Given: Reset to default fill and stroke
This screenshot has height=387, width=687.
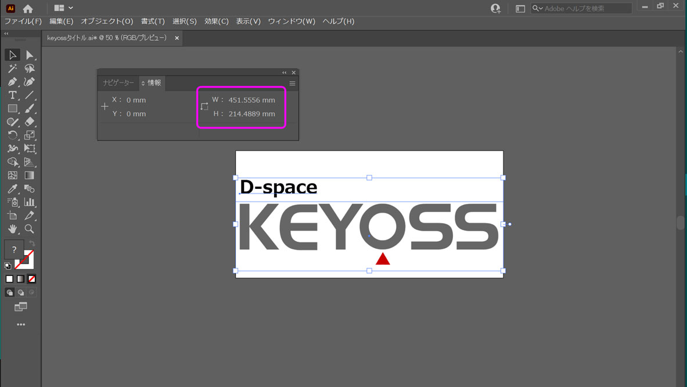Looking at the screenshot, I should pyautogui.click(x=8, y=266).
